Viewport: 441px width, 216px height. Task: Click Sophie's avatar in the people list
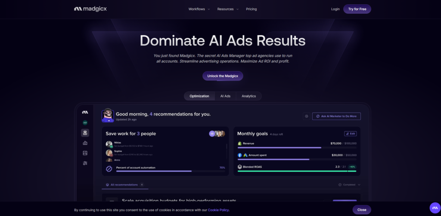(109, 153)
